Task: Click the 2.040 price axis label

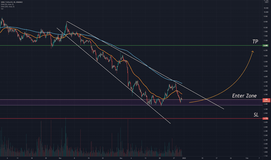Action: [266, 144]
